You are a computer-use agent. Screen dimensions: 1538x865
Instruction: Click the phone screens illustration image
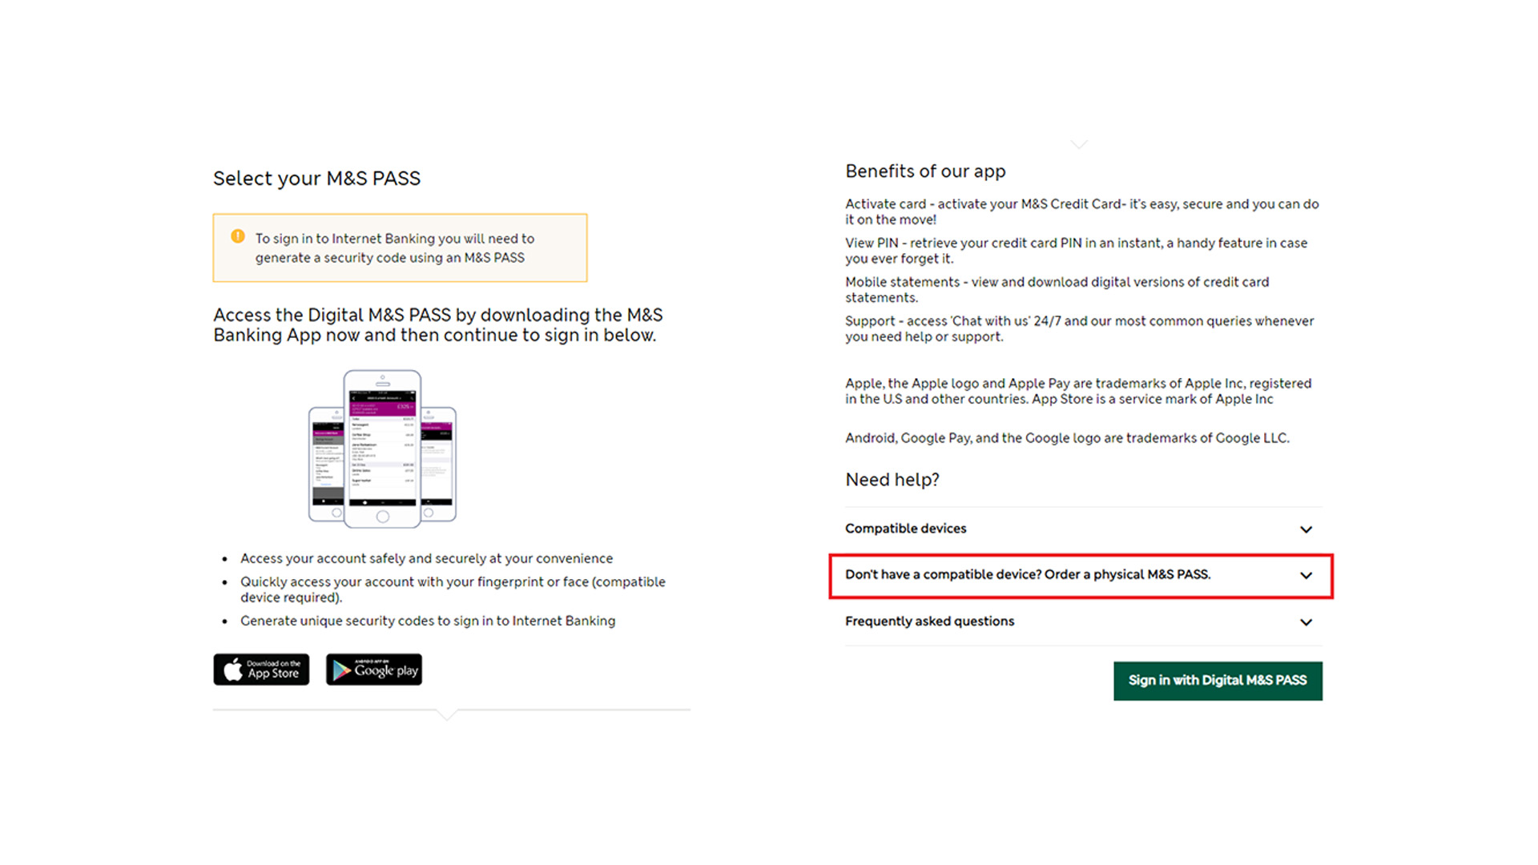(x=382, y=449)
